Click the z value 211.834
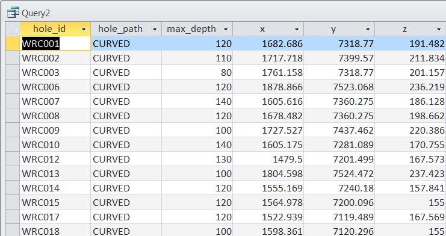446x236 pixels. pos(410,58)
